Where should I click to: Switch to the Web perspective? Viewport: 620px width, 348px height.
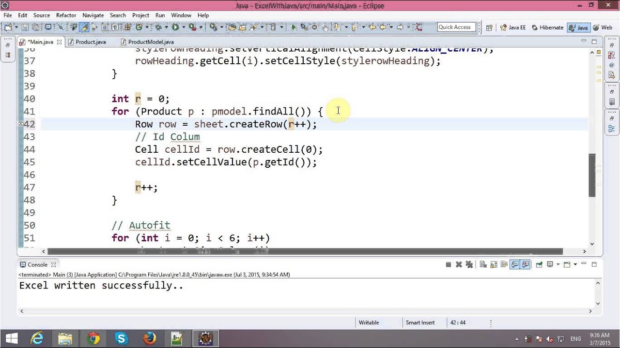pyautogui.click(x=602, y=28)
